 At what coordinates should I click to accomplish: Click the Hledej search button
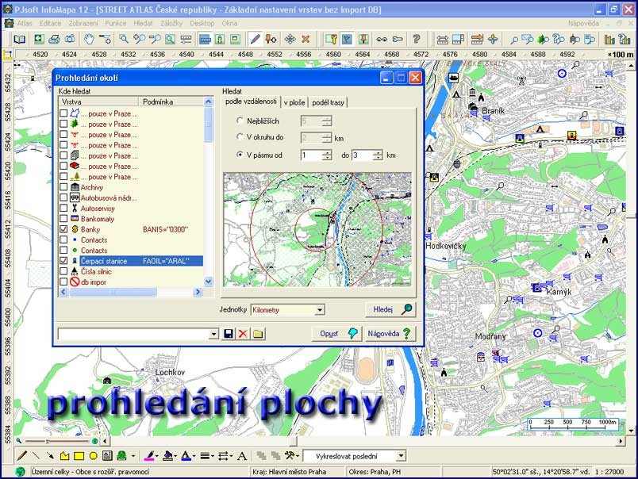pos(390,310)
